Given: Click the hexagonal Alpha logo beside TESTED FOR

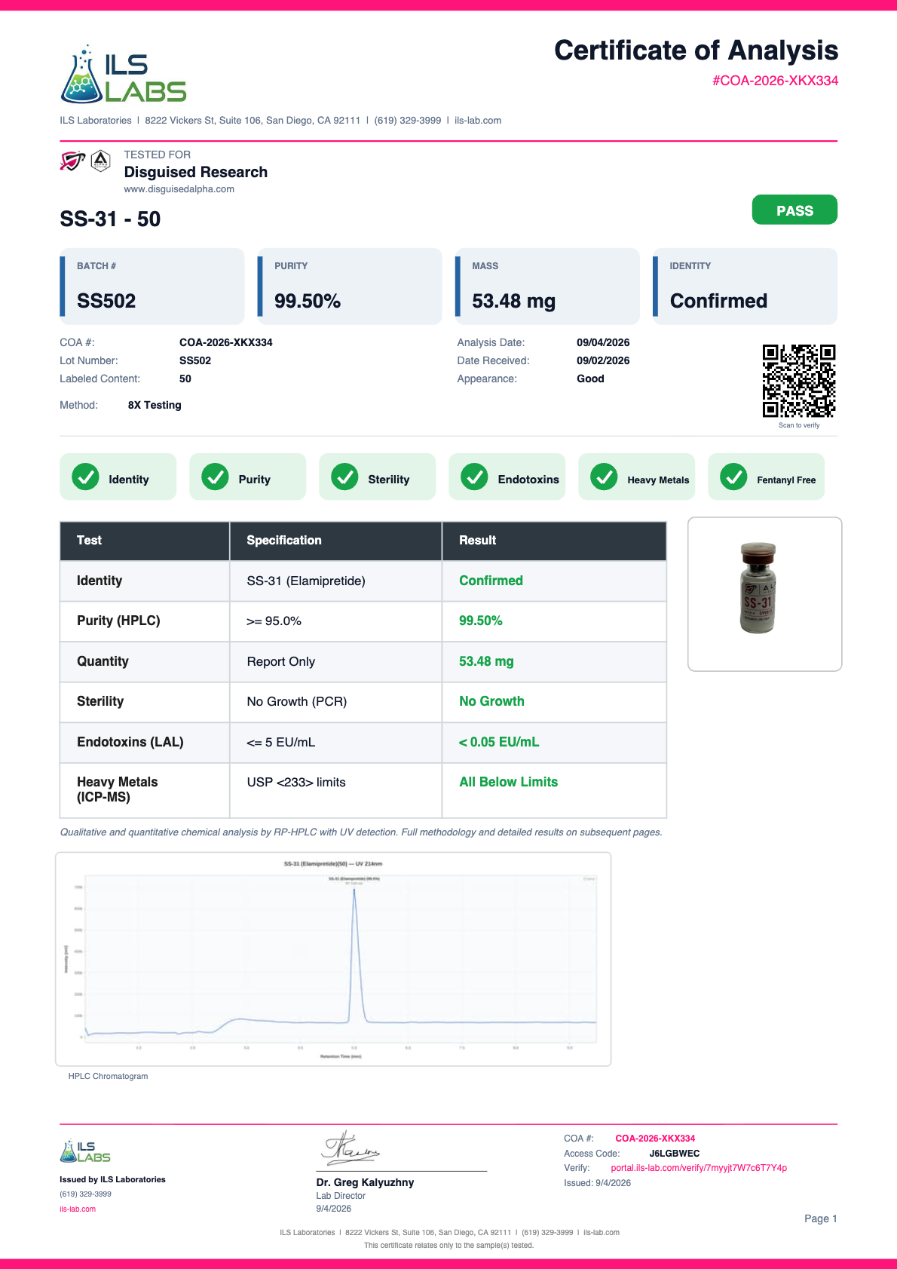Looking at the screenshot, I should tap(101, 161).
